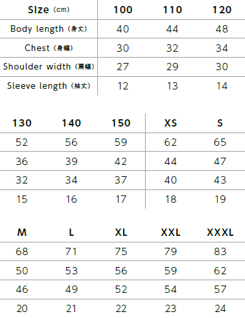This screenshot has height=318, width=245.
Task: Click the sleeve length value 17
Action: [121, 199]
